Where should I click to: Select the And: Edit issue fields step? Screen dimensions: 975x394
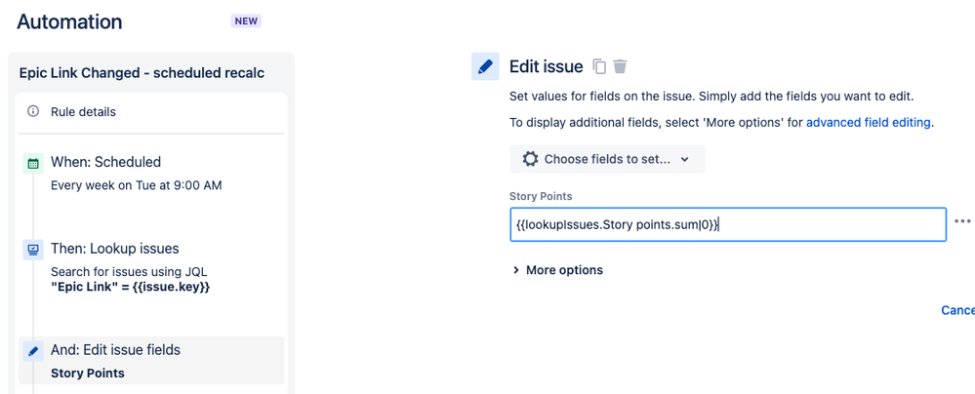[151, 361]
